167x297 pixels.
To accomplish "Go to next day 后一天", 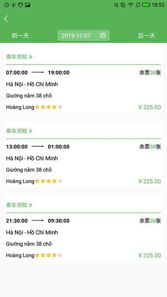I will [147, 36].
